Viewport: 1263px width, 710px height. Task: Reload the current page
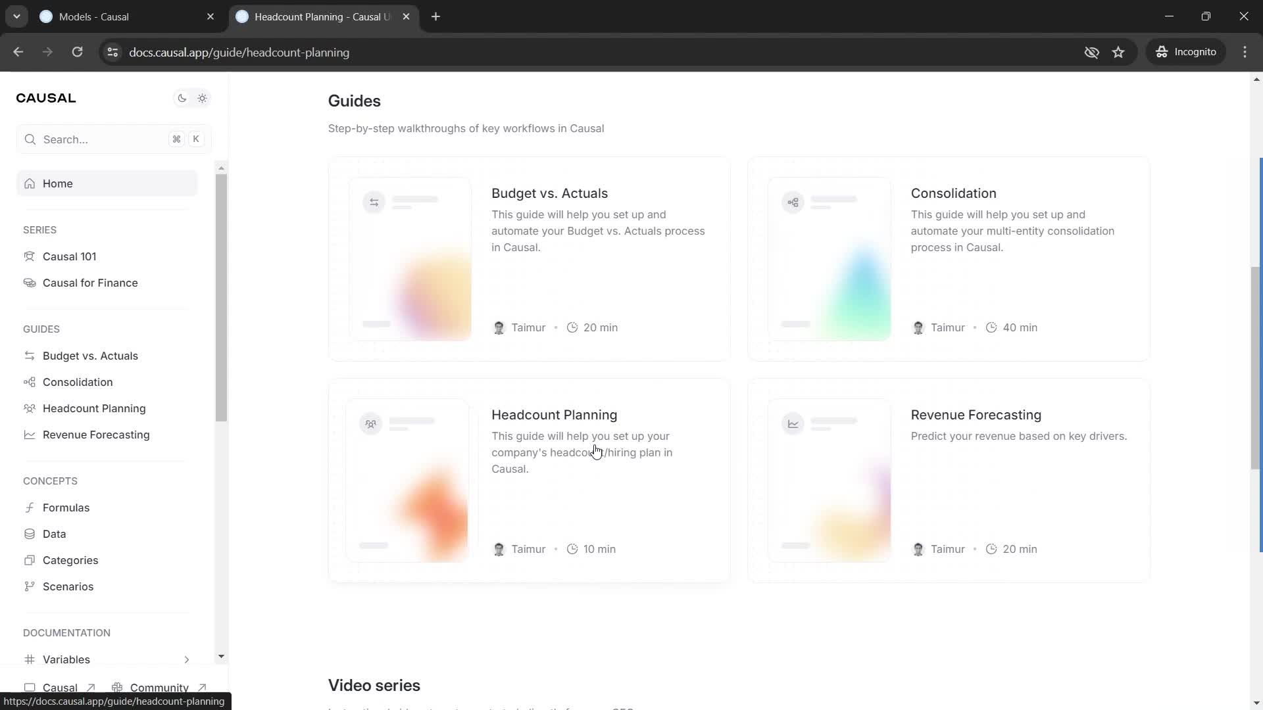[77, 52]
